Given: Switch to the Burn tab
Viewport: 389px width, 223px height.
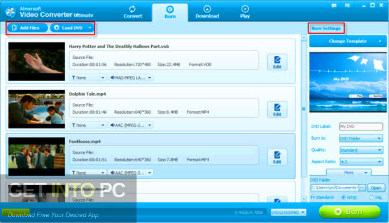Looking at the screenshot, I should (x=170, y=12).
